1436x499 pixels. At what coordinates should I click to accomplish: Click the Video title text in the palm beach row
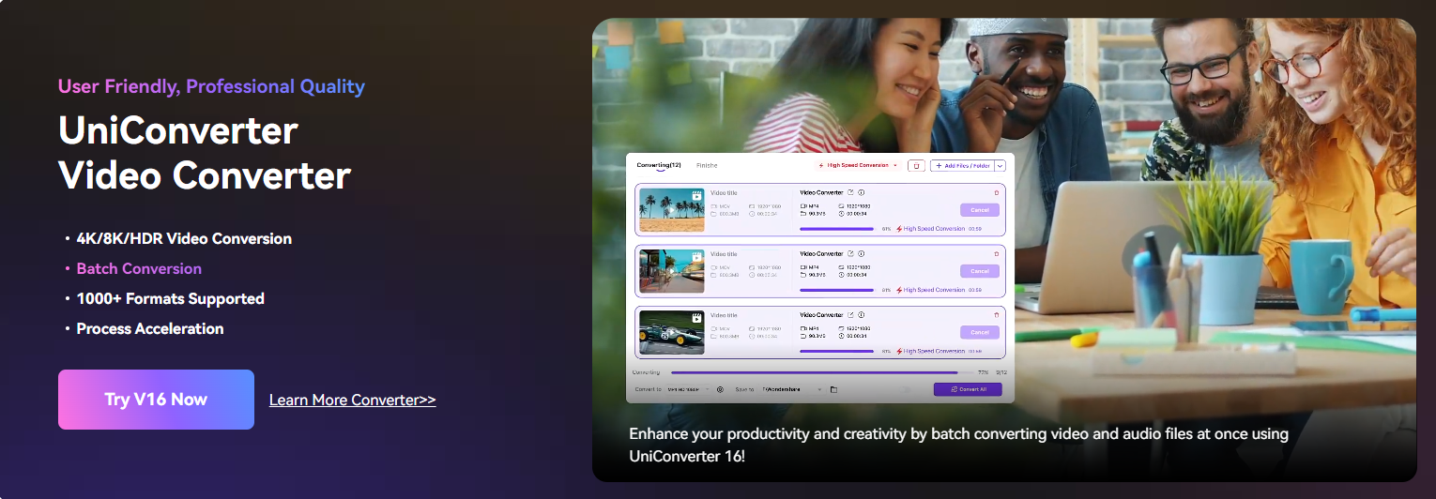(x=724, y=192)
